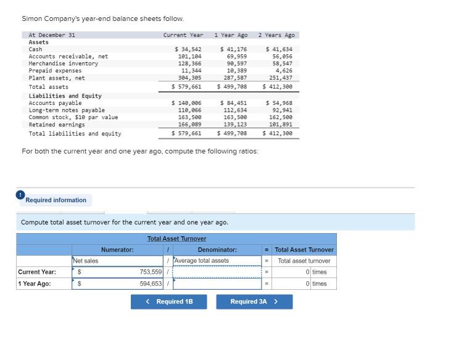
Task: Click the Merchandise inventory label
Action: (x=64, y=64)
